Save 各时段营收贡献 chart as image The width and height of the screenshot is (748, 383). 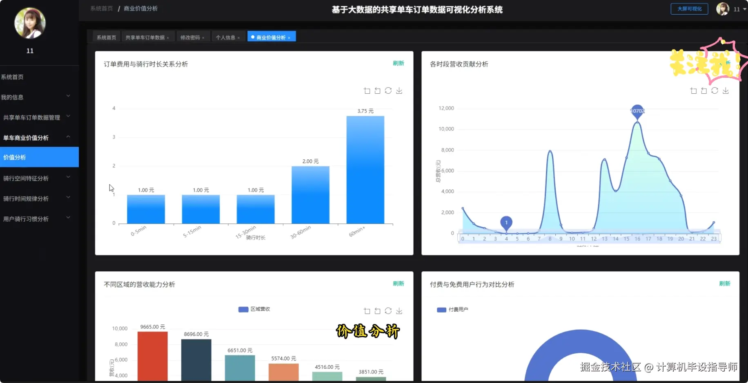726,90
